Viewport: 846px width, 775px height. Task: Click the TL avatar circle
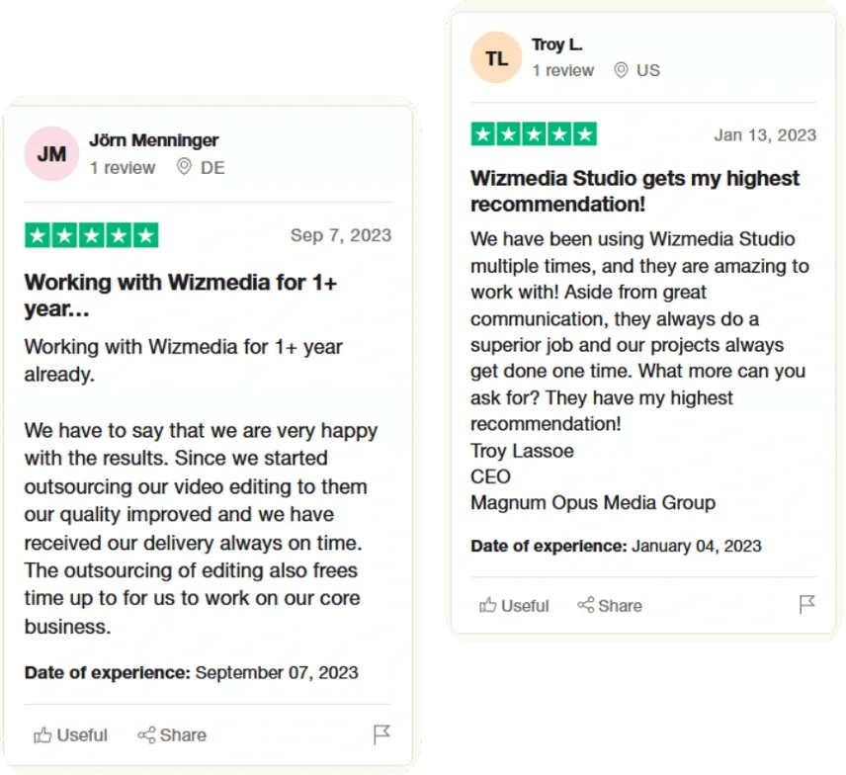point(496,57)
